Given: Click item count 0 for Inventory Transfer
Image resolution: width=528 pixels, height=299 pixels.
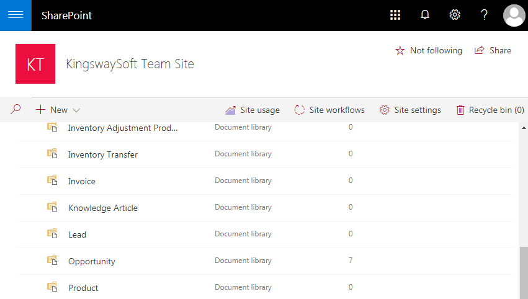Looking at the screenshot, I should 351,154.
